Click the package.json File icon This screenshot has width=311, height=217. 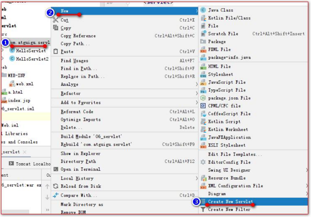click(x=203, y=98)
